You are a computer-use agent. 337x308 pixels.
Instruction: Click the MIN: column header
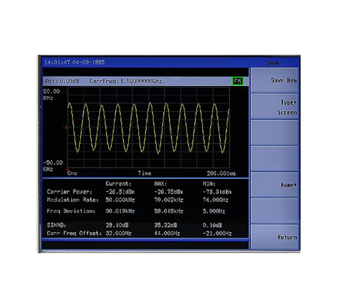[209, 184]
